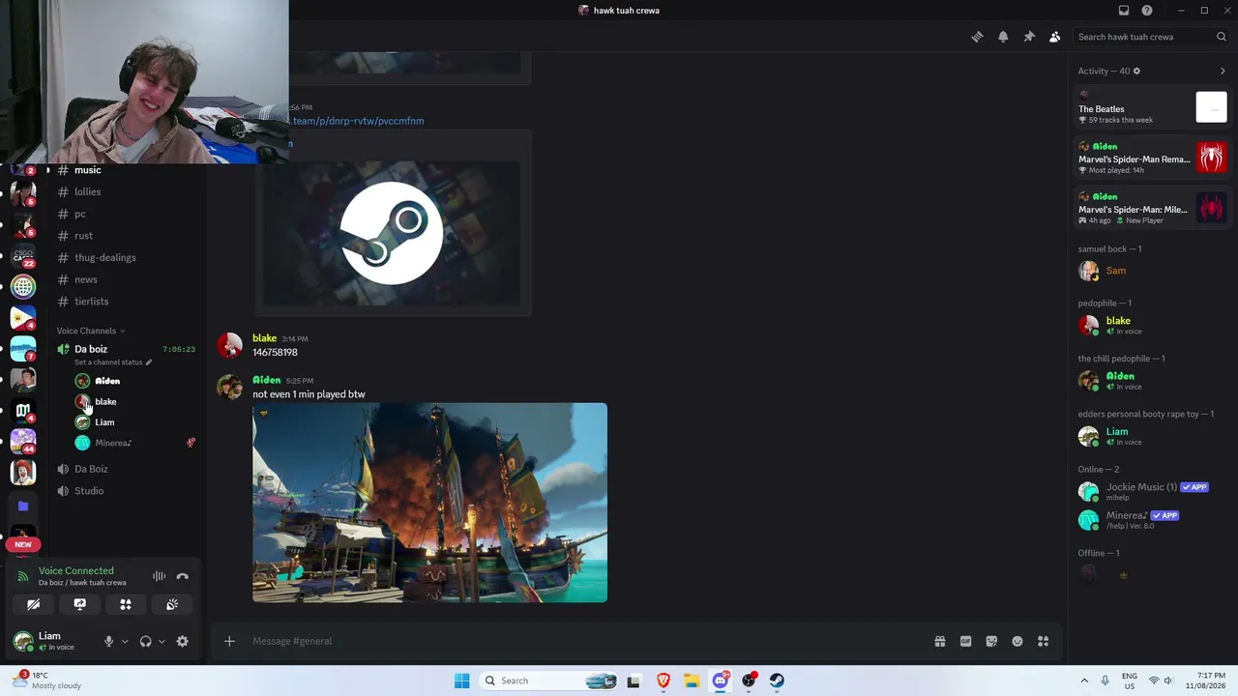The height and width of the screenshot is (696, 1238).
Task: Click the plus attachment button
Action: coord(229,641)
